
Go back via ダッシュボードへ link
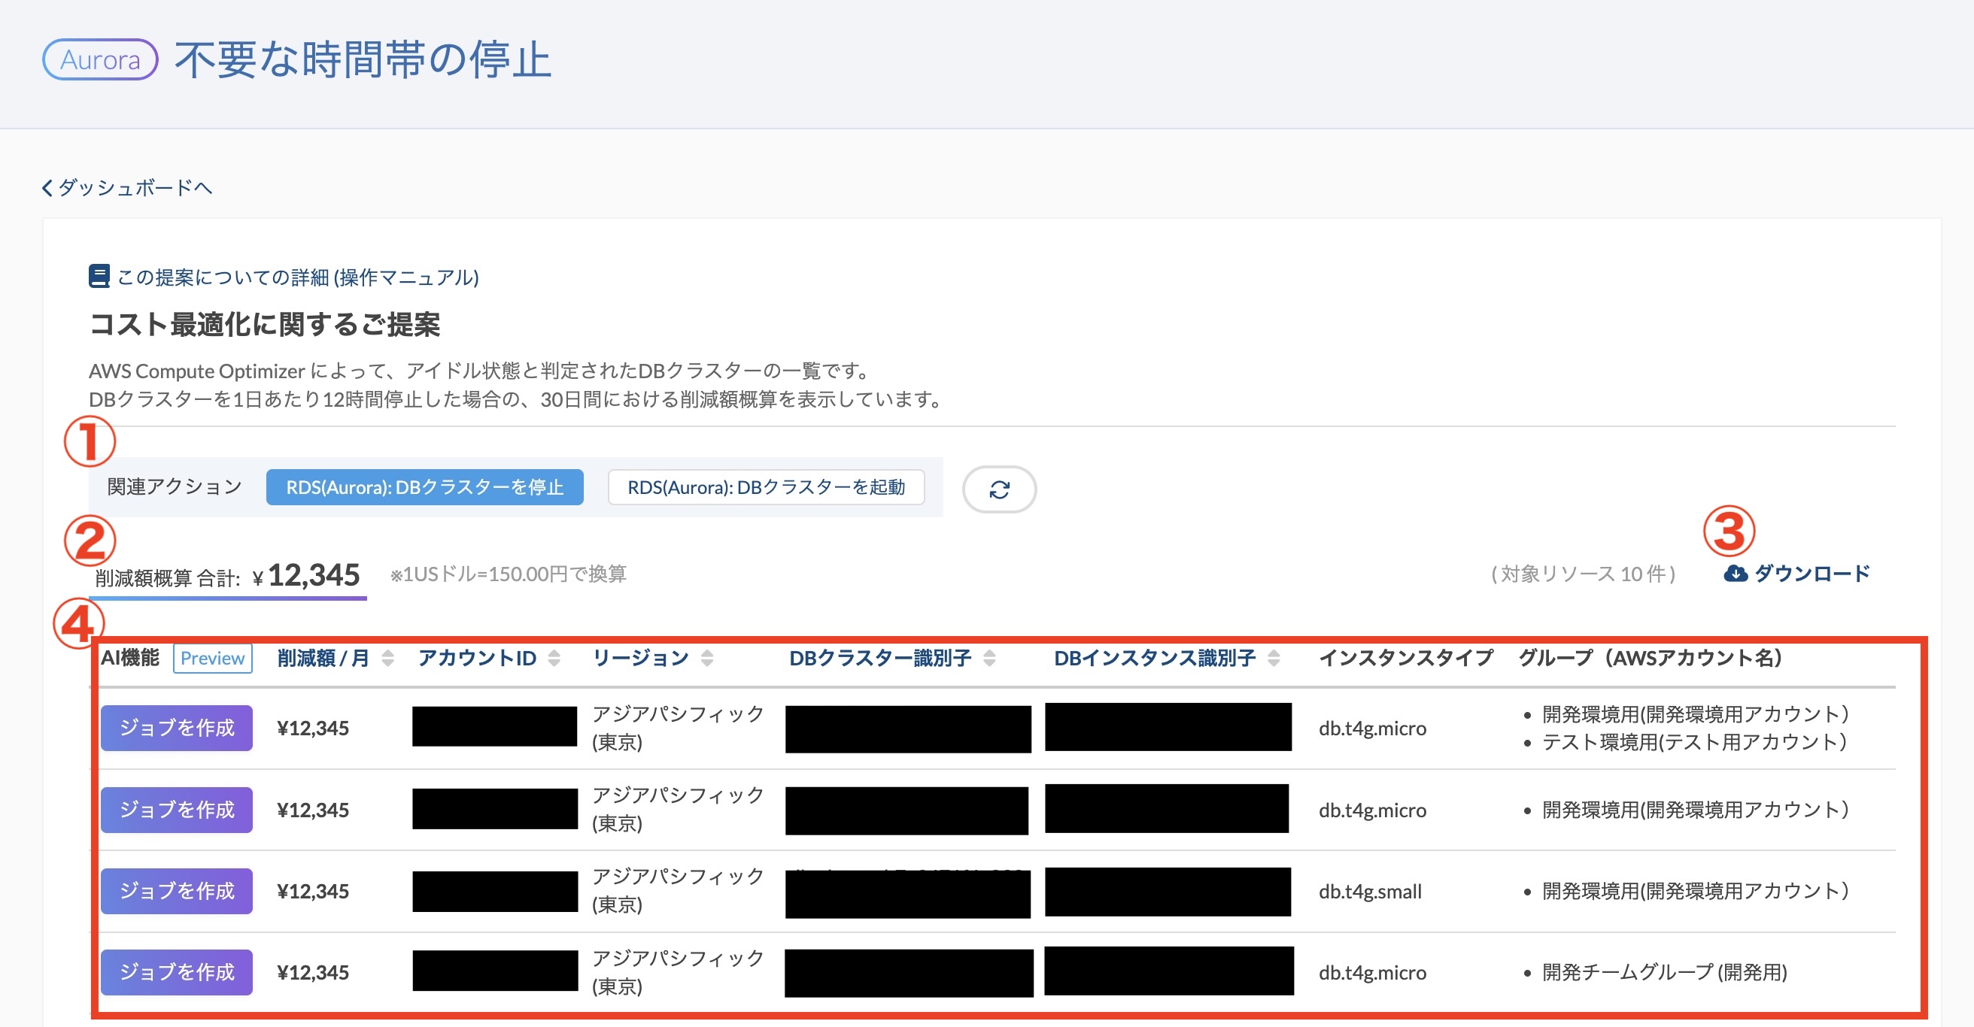point(135,188)
